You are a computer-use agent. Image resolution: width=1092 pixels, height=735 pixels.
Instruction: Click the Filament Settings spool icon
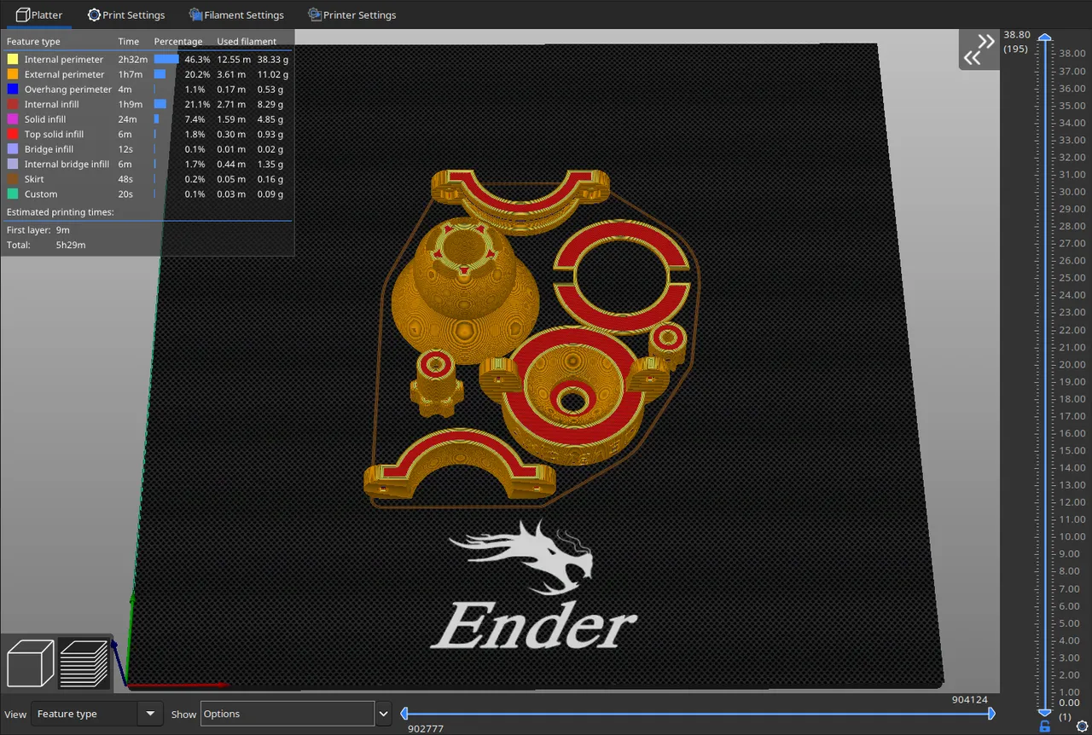click(195, 15)
